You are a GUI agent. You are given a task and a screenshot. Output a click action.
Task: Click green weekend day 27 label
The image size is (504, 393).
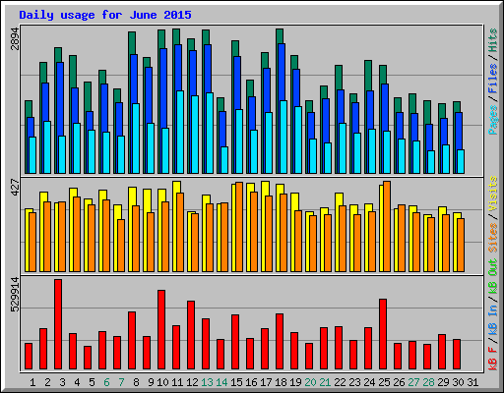click(413, 382)
